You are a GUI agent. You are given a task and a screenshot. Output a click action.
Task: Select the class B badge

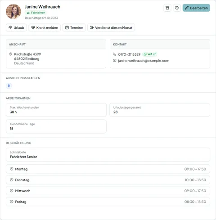(x=9, y=85)
